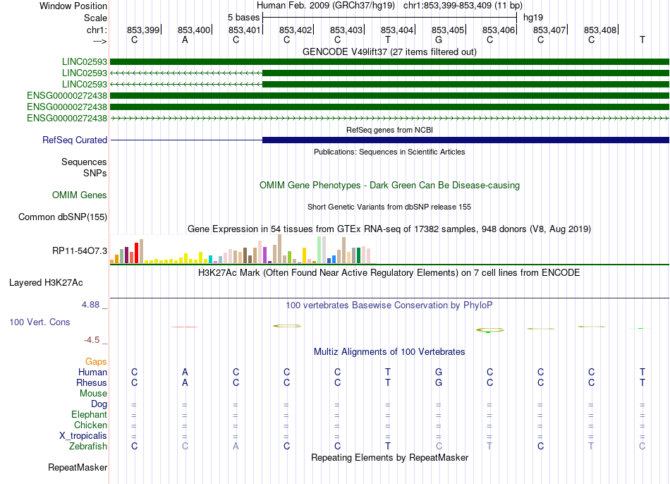
Task: Open Repeating Elements by RepeatMasker title
Action: pyautogui.click(x=389, y=457)
